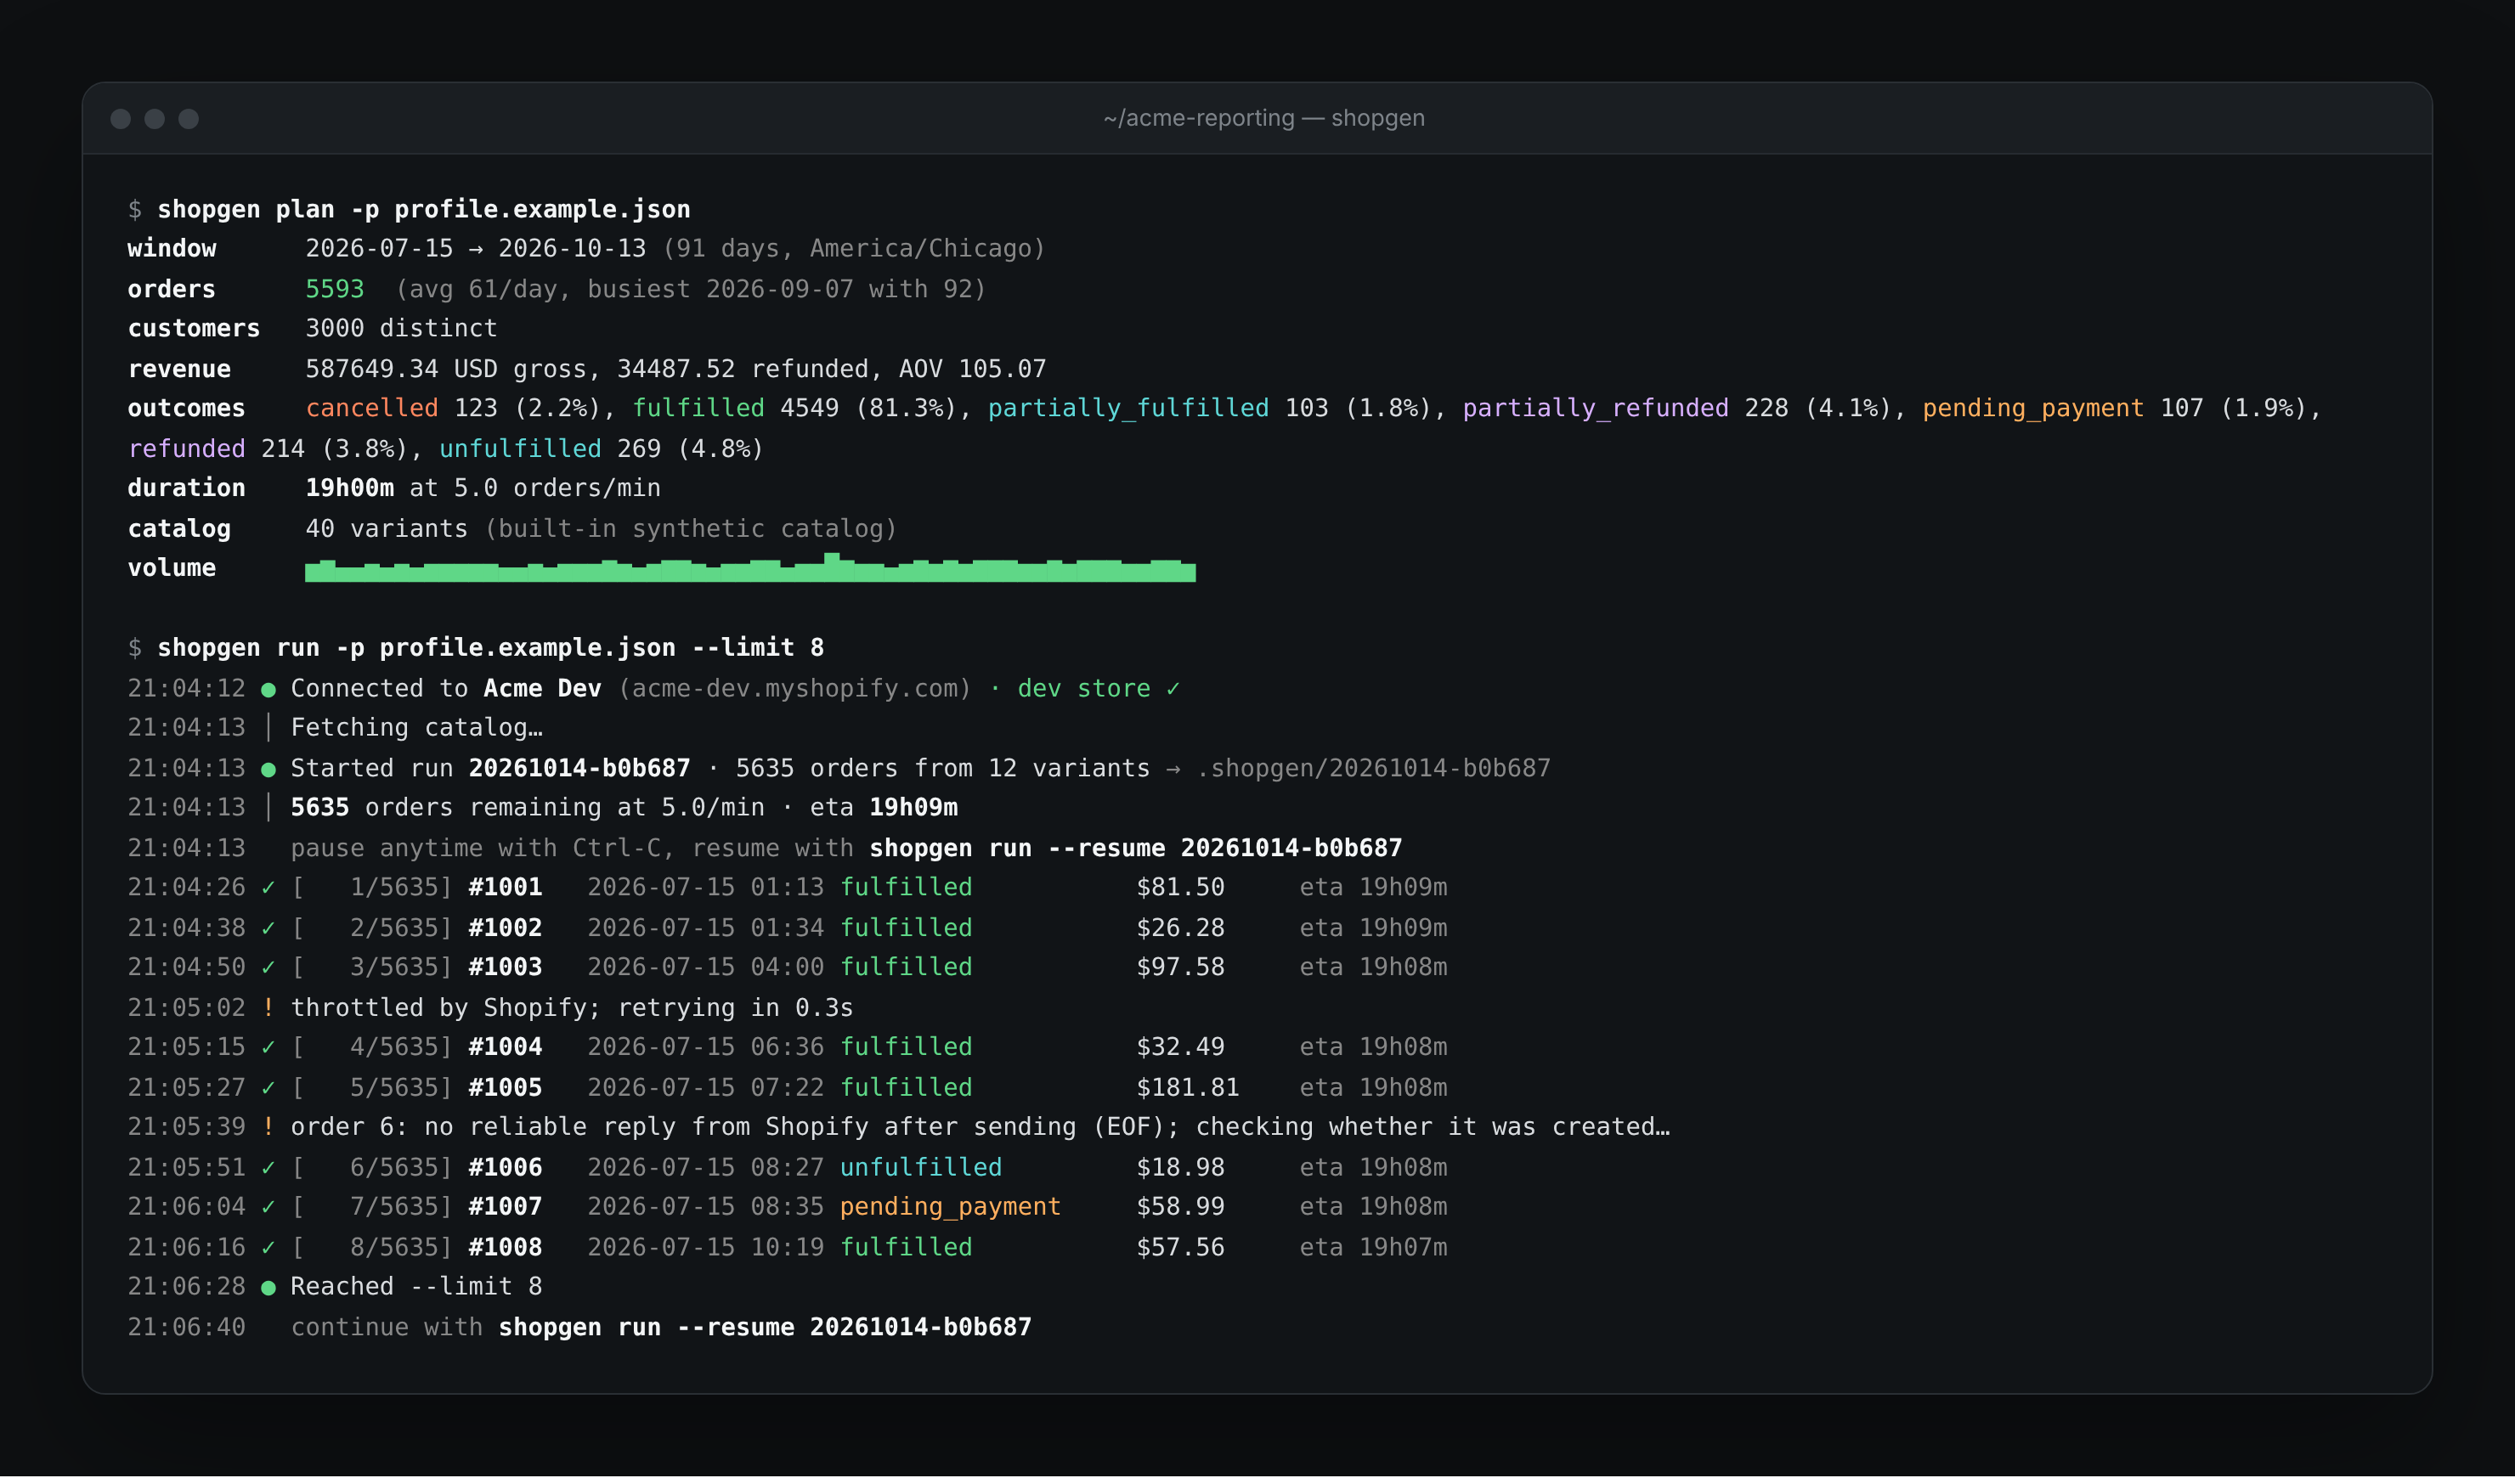2515x1478 pixels.
Task: Click the green dot beside 'Started run'
Action: 268,769
